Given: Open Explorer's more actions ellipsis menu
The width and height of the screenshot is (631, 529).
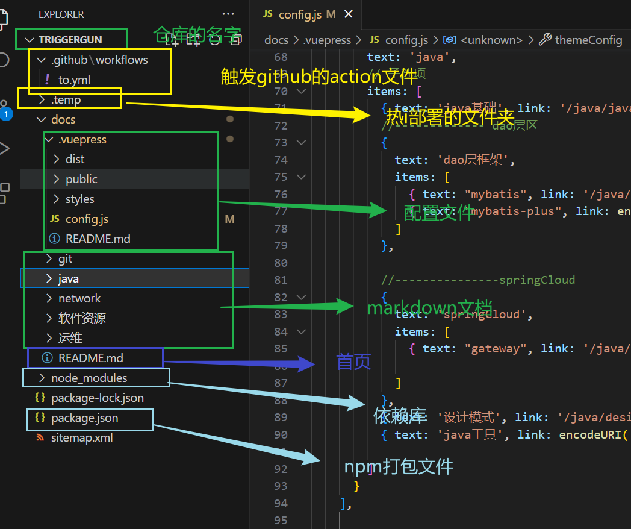Looking at the screenshot, I should click(x=228, y=14).
